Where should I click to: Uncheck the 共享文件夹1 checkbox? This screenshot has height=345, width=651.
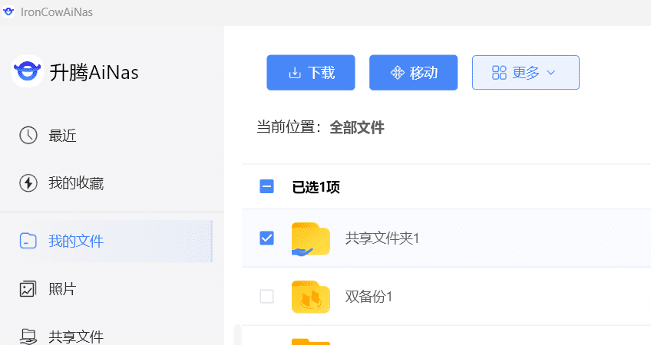266,238
